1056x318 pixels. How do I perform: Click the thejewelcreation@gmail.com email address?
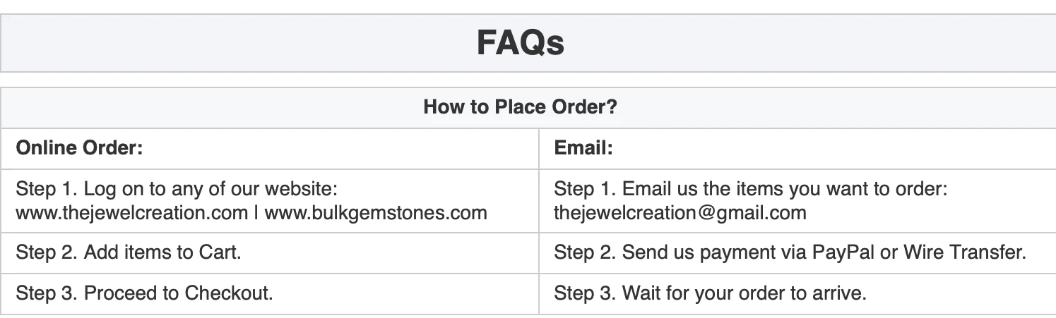[680, 212]
